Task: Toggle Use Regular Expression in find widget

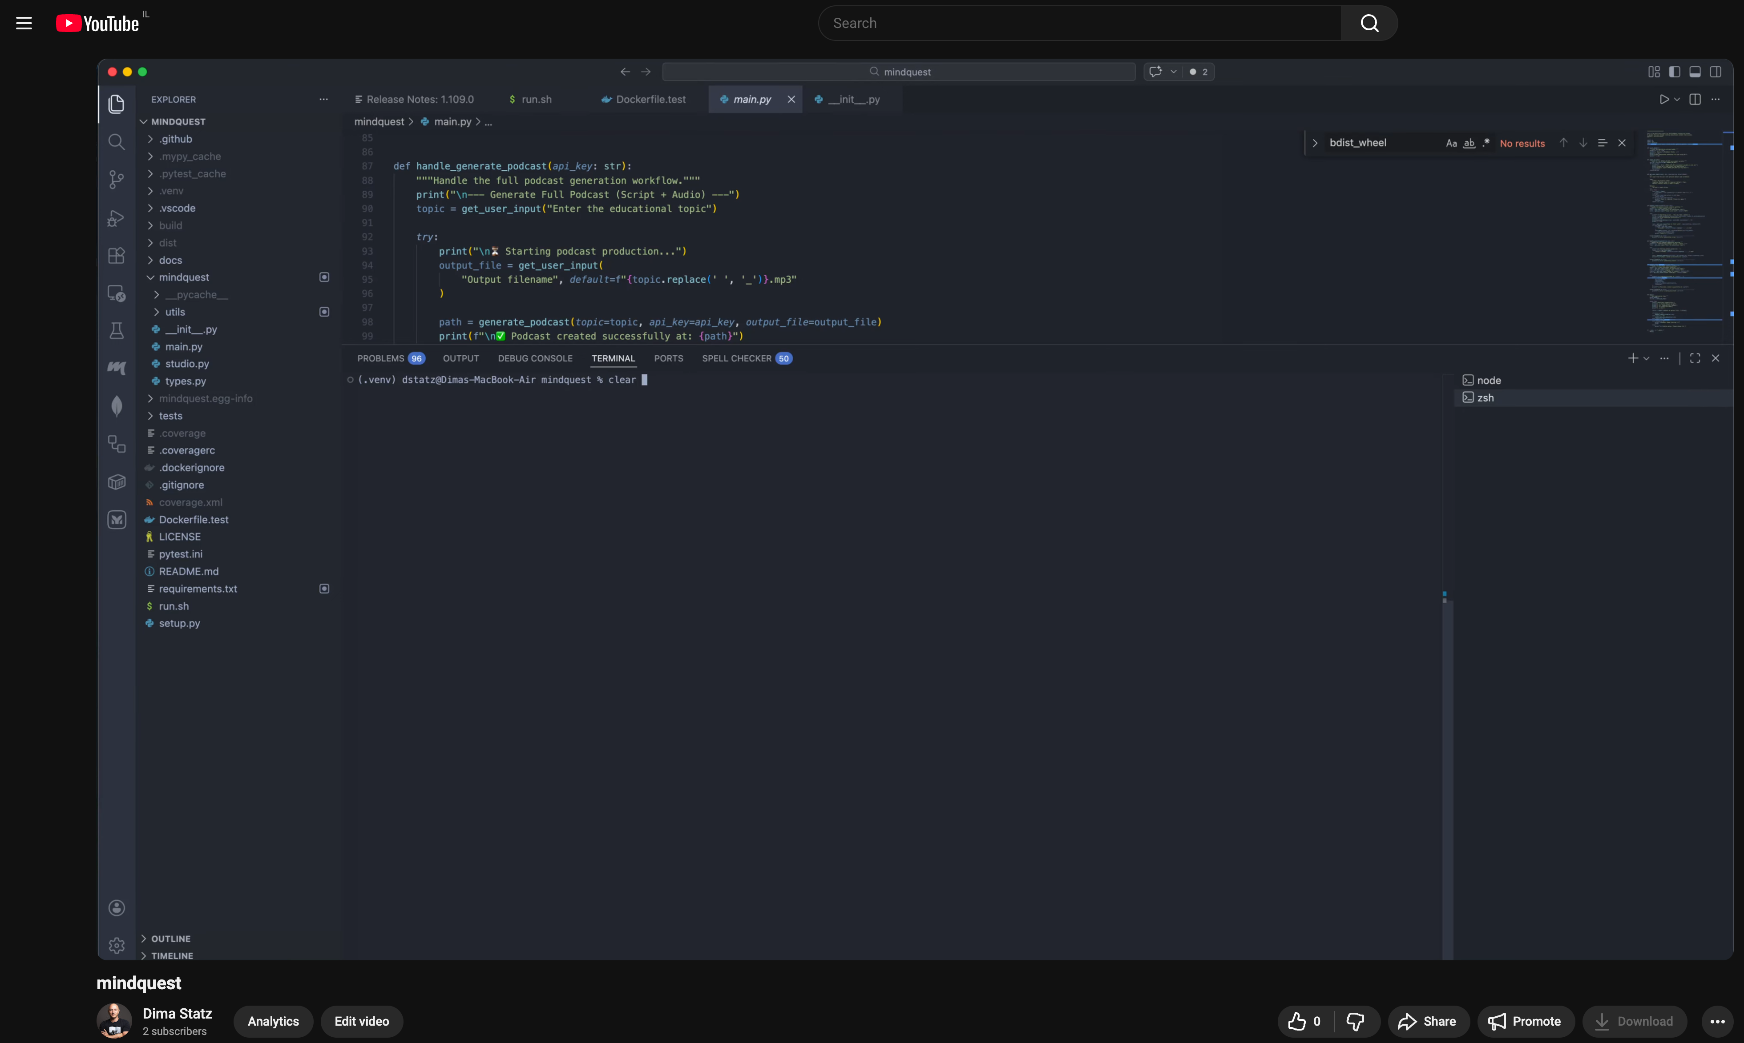Action: pyautogui.click(x=1486, y=143)
